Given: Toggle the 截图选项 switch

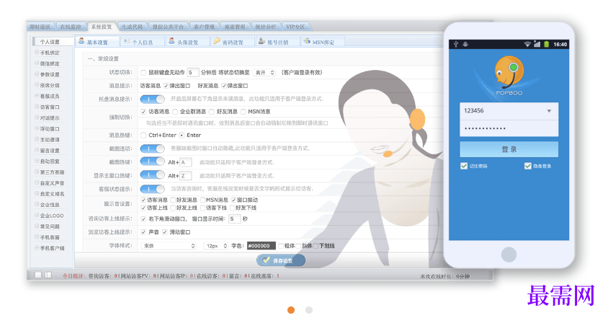Looking at the screenshot, I should [153, 149].
